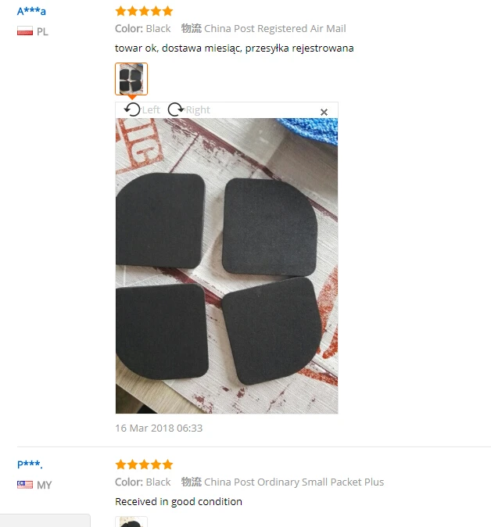Screen dimensions: 491x527
Task: Open reviewer A***a's profile
Action: pos(31,11)
